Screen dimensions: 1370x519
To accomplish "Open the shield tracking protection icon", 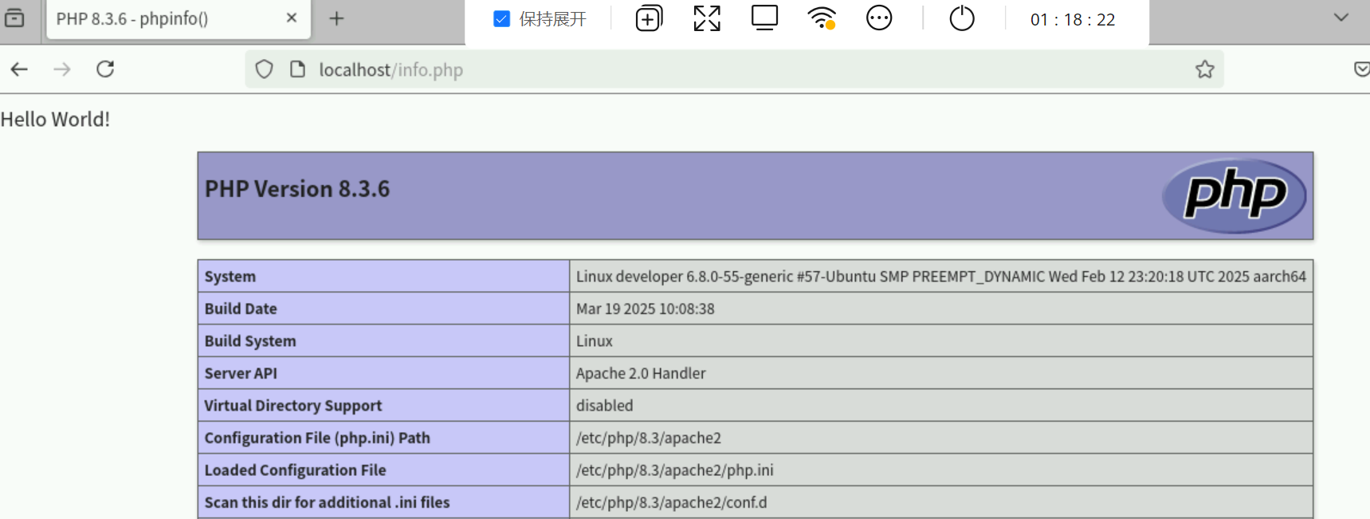I will pyautogui.click(x=264, y=69).
